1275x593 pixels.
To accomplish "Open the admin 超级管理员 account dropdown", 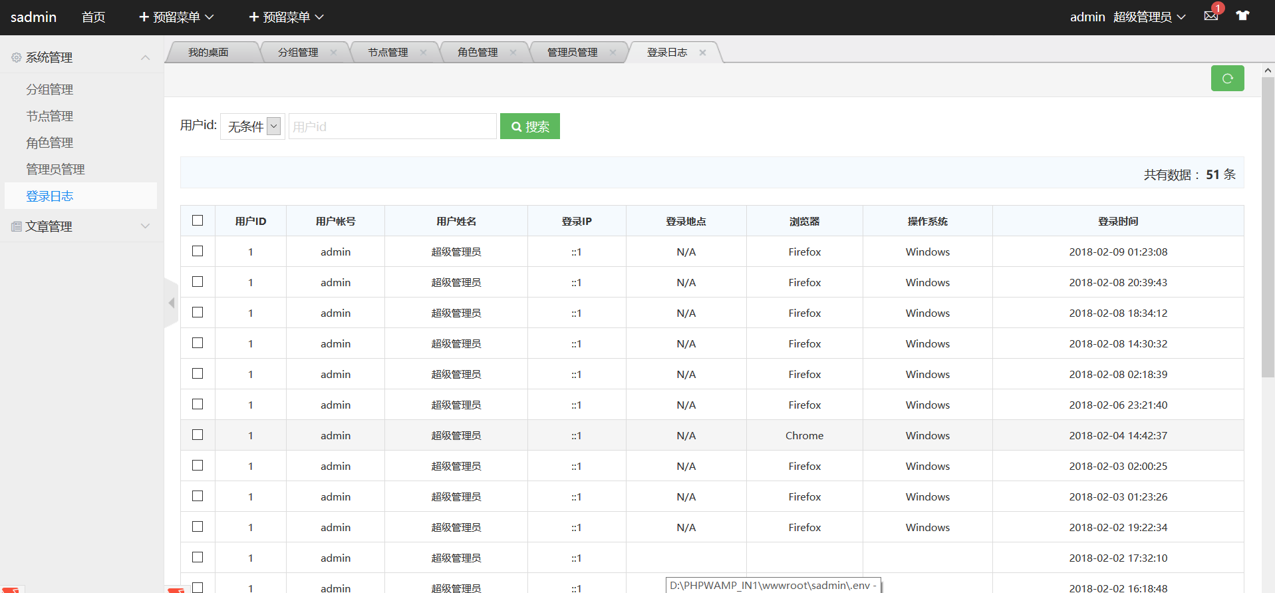I will tap(1127, 17).
